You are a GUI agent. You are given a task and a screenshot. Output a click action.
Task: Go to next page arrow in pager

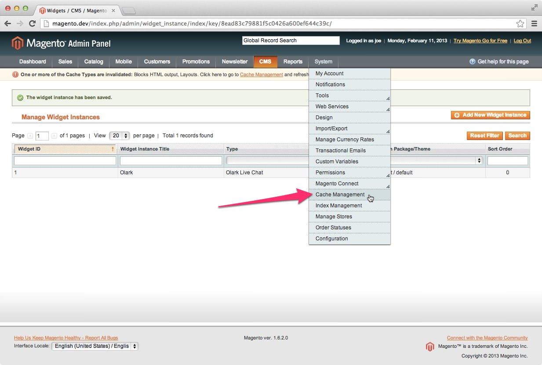click(54, 136)
